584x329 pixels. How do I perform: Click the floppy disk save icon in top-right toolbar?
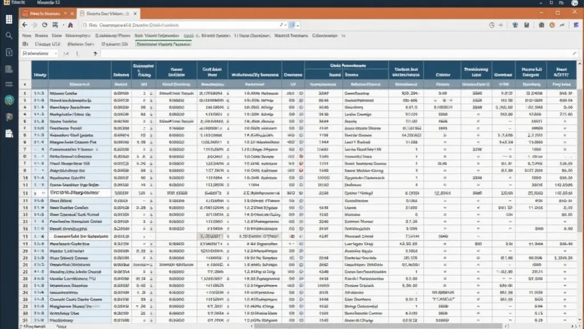click(x=526, y=25)
